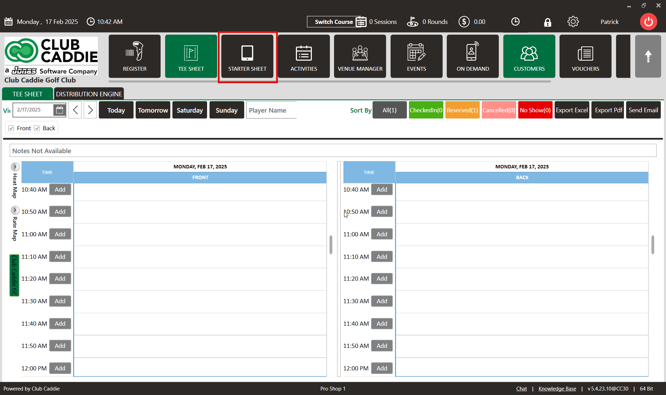This screenshot has height=395, width=666.
Task: Filter by Cancelled(0) bookings
Action: pyautogui.click(x=499, y=110)
